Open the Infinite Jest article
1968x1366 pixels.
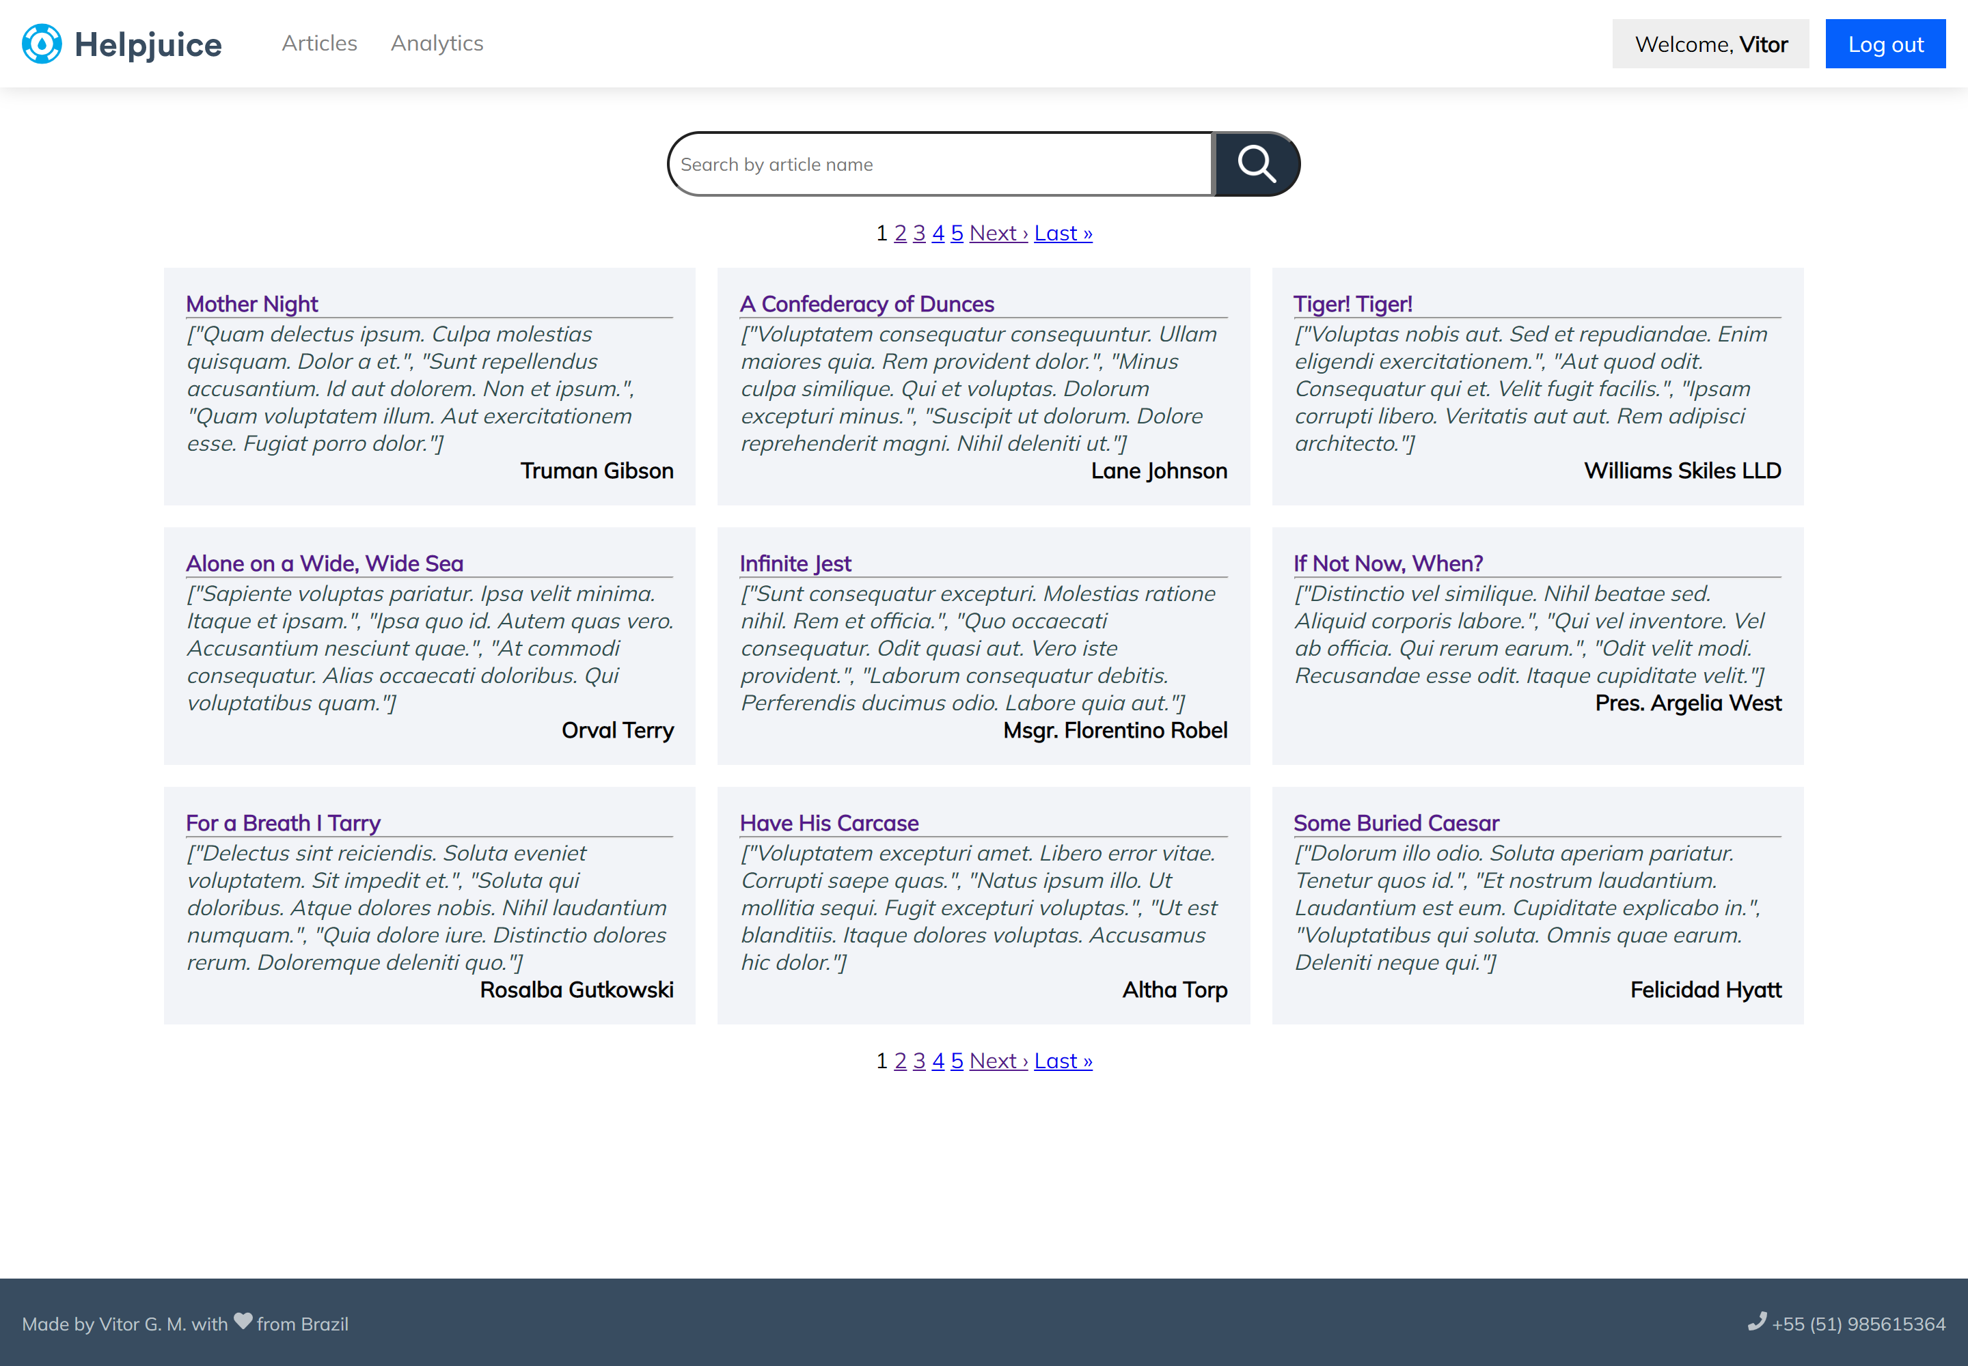[795, 563]
